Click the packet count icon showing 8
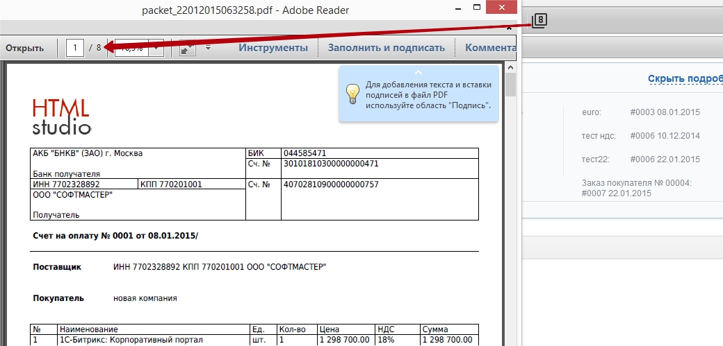The image size is (723, 346). (x=539, y=21)
